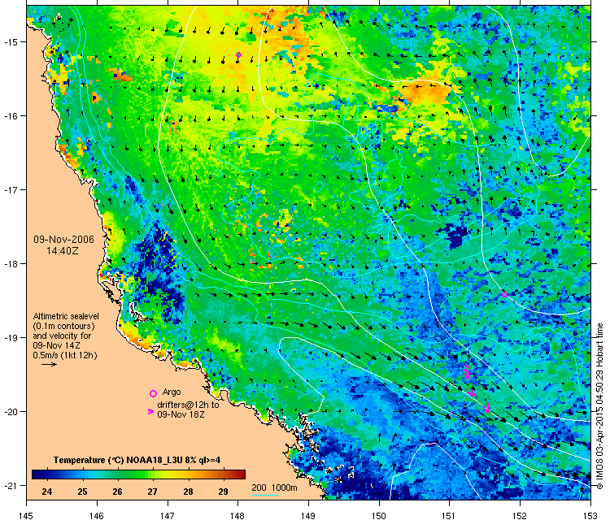This screenshot has width=610, height=520.
Task: Click the 'Argo' legend label
Action: pyautogui.click(x=172, y=392)
